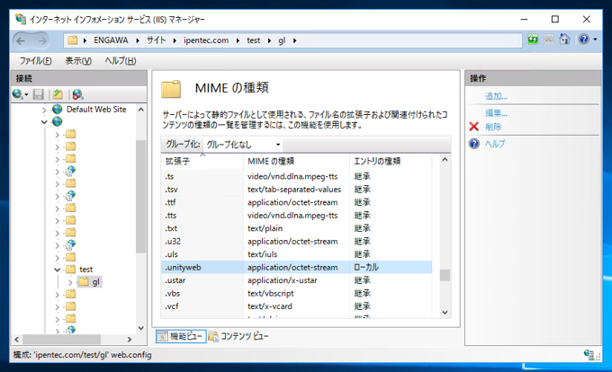612x372 pixels.
Task: Click the test folder icon in tree
Action: pos(70,270)
